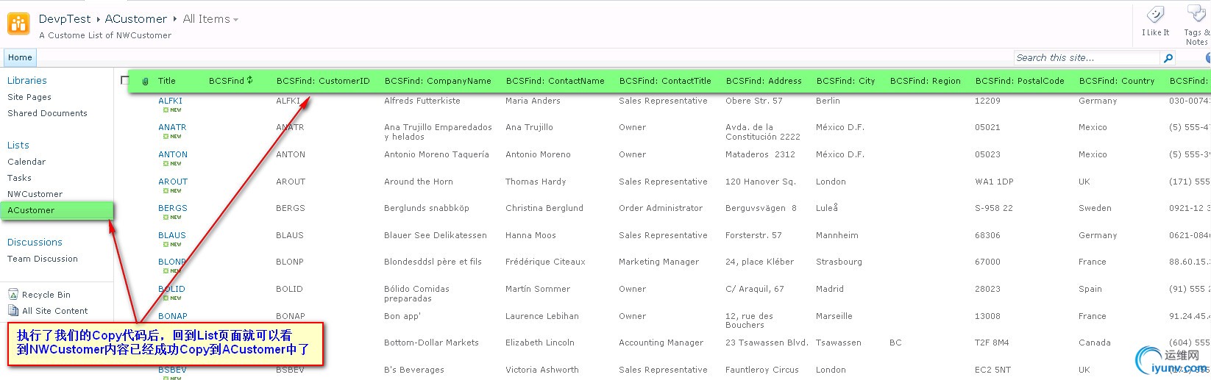Open the BCSFind: CompanyName column header menu
Viewport: 1211px width, 380px height.
[437, 81]
